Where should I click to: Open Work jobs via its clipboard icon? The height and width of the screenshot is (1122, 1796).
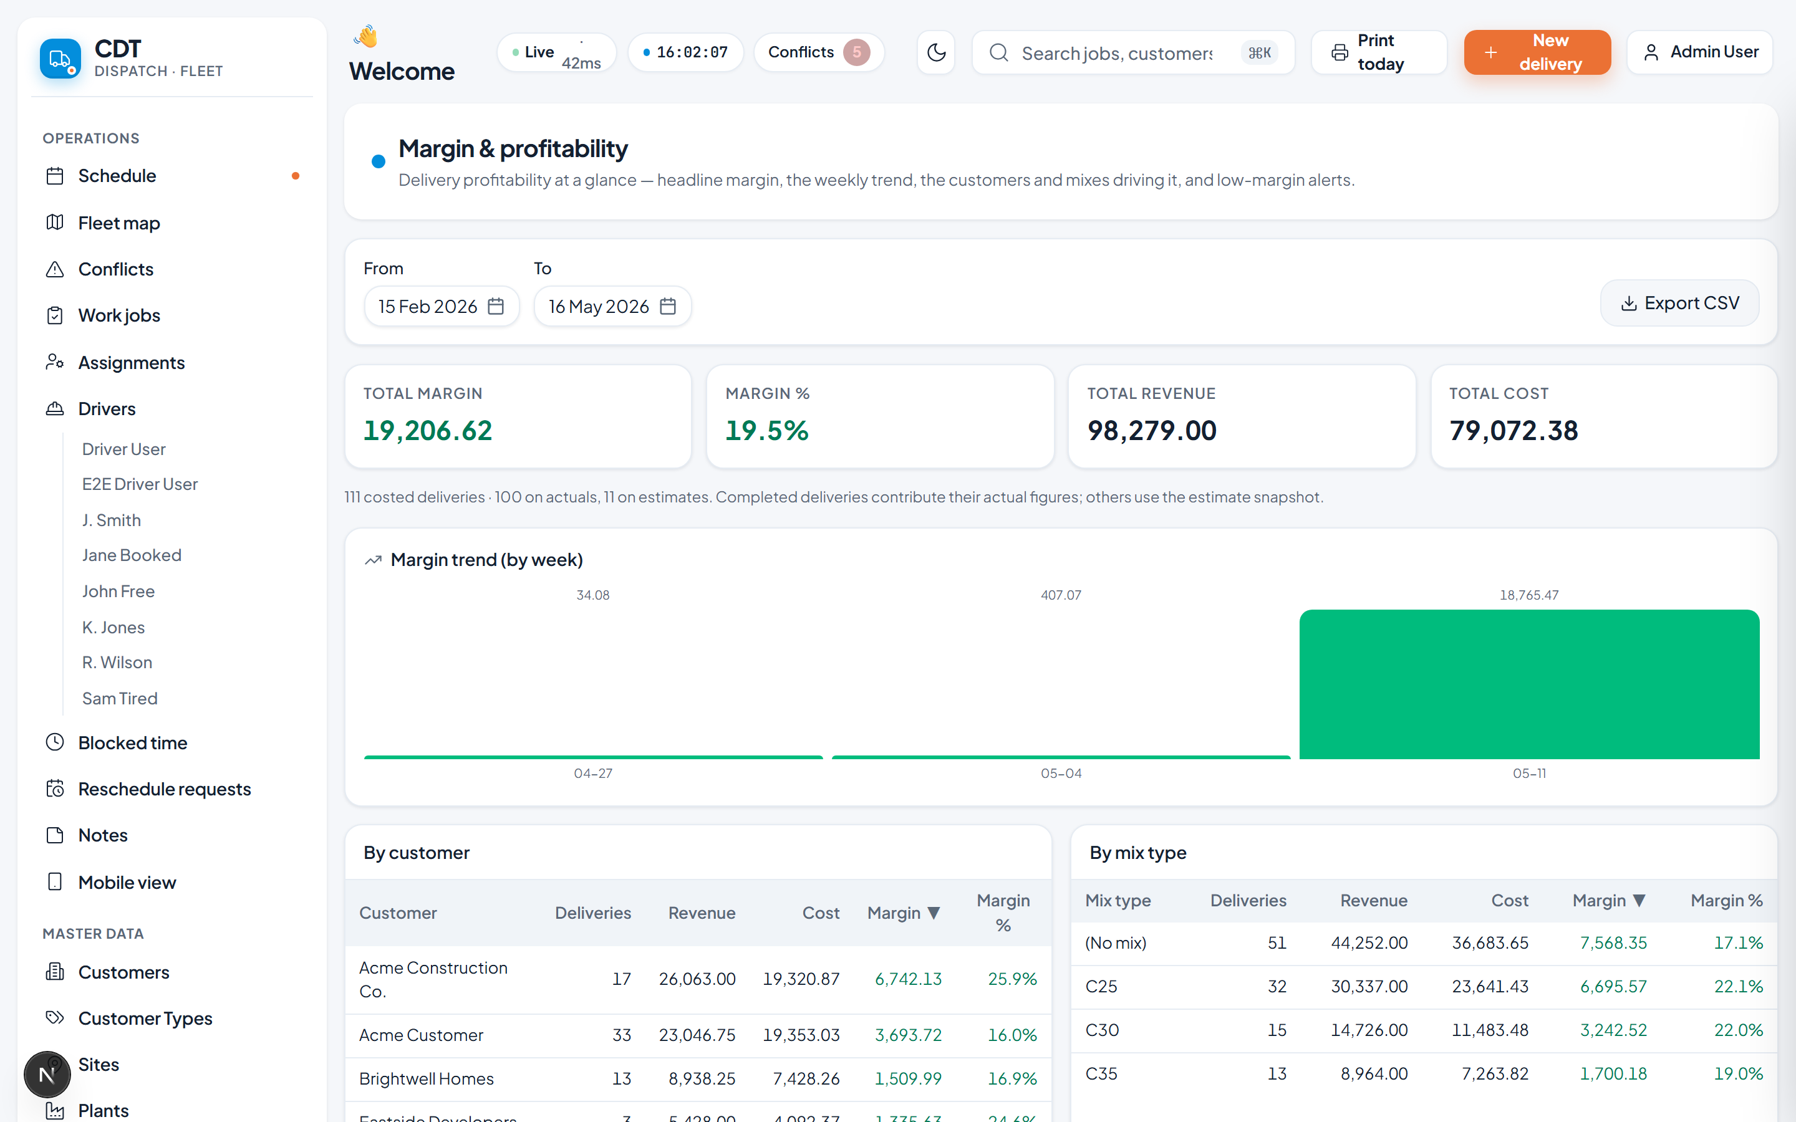(55, 315)
